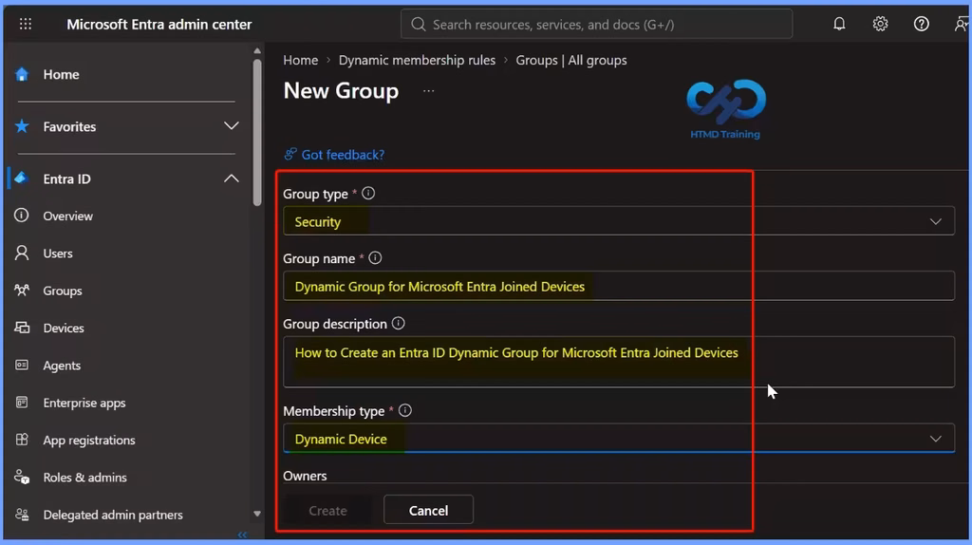Click Dynamic membership rules breadcrumb
Viewport: 972px width, 545px height.
click(x=418, y=60)
